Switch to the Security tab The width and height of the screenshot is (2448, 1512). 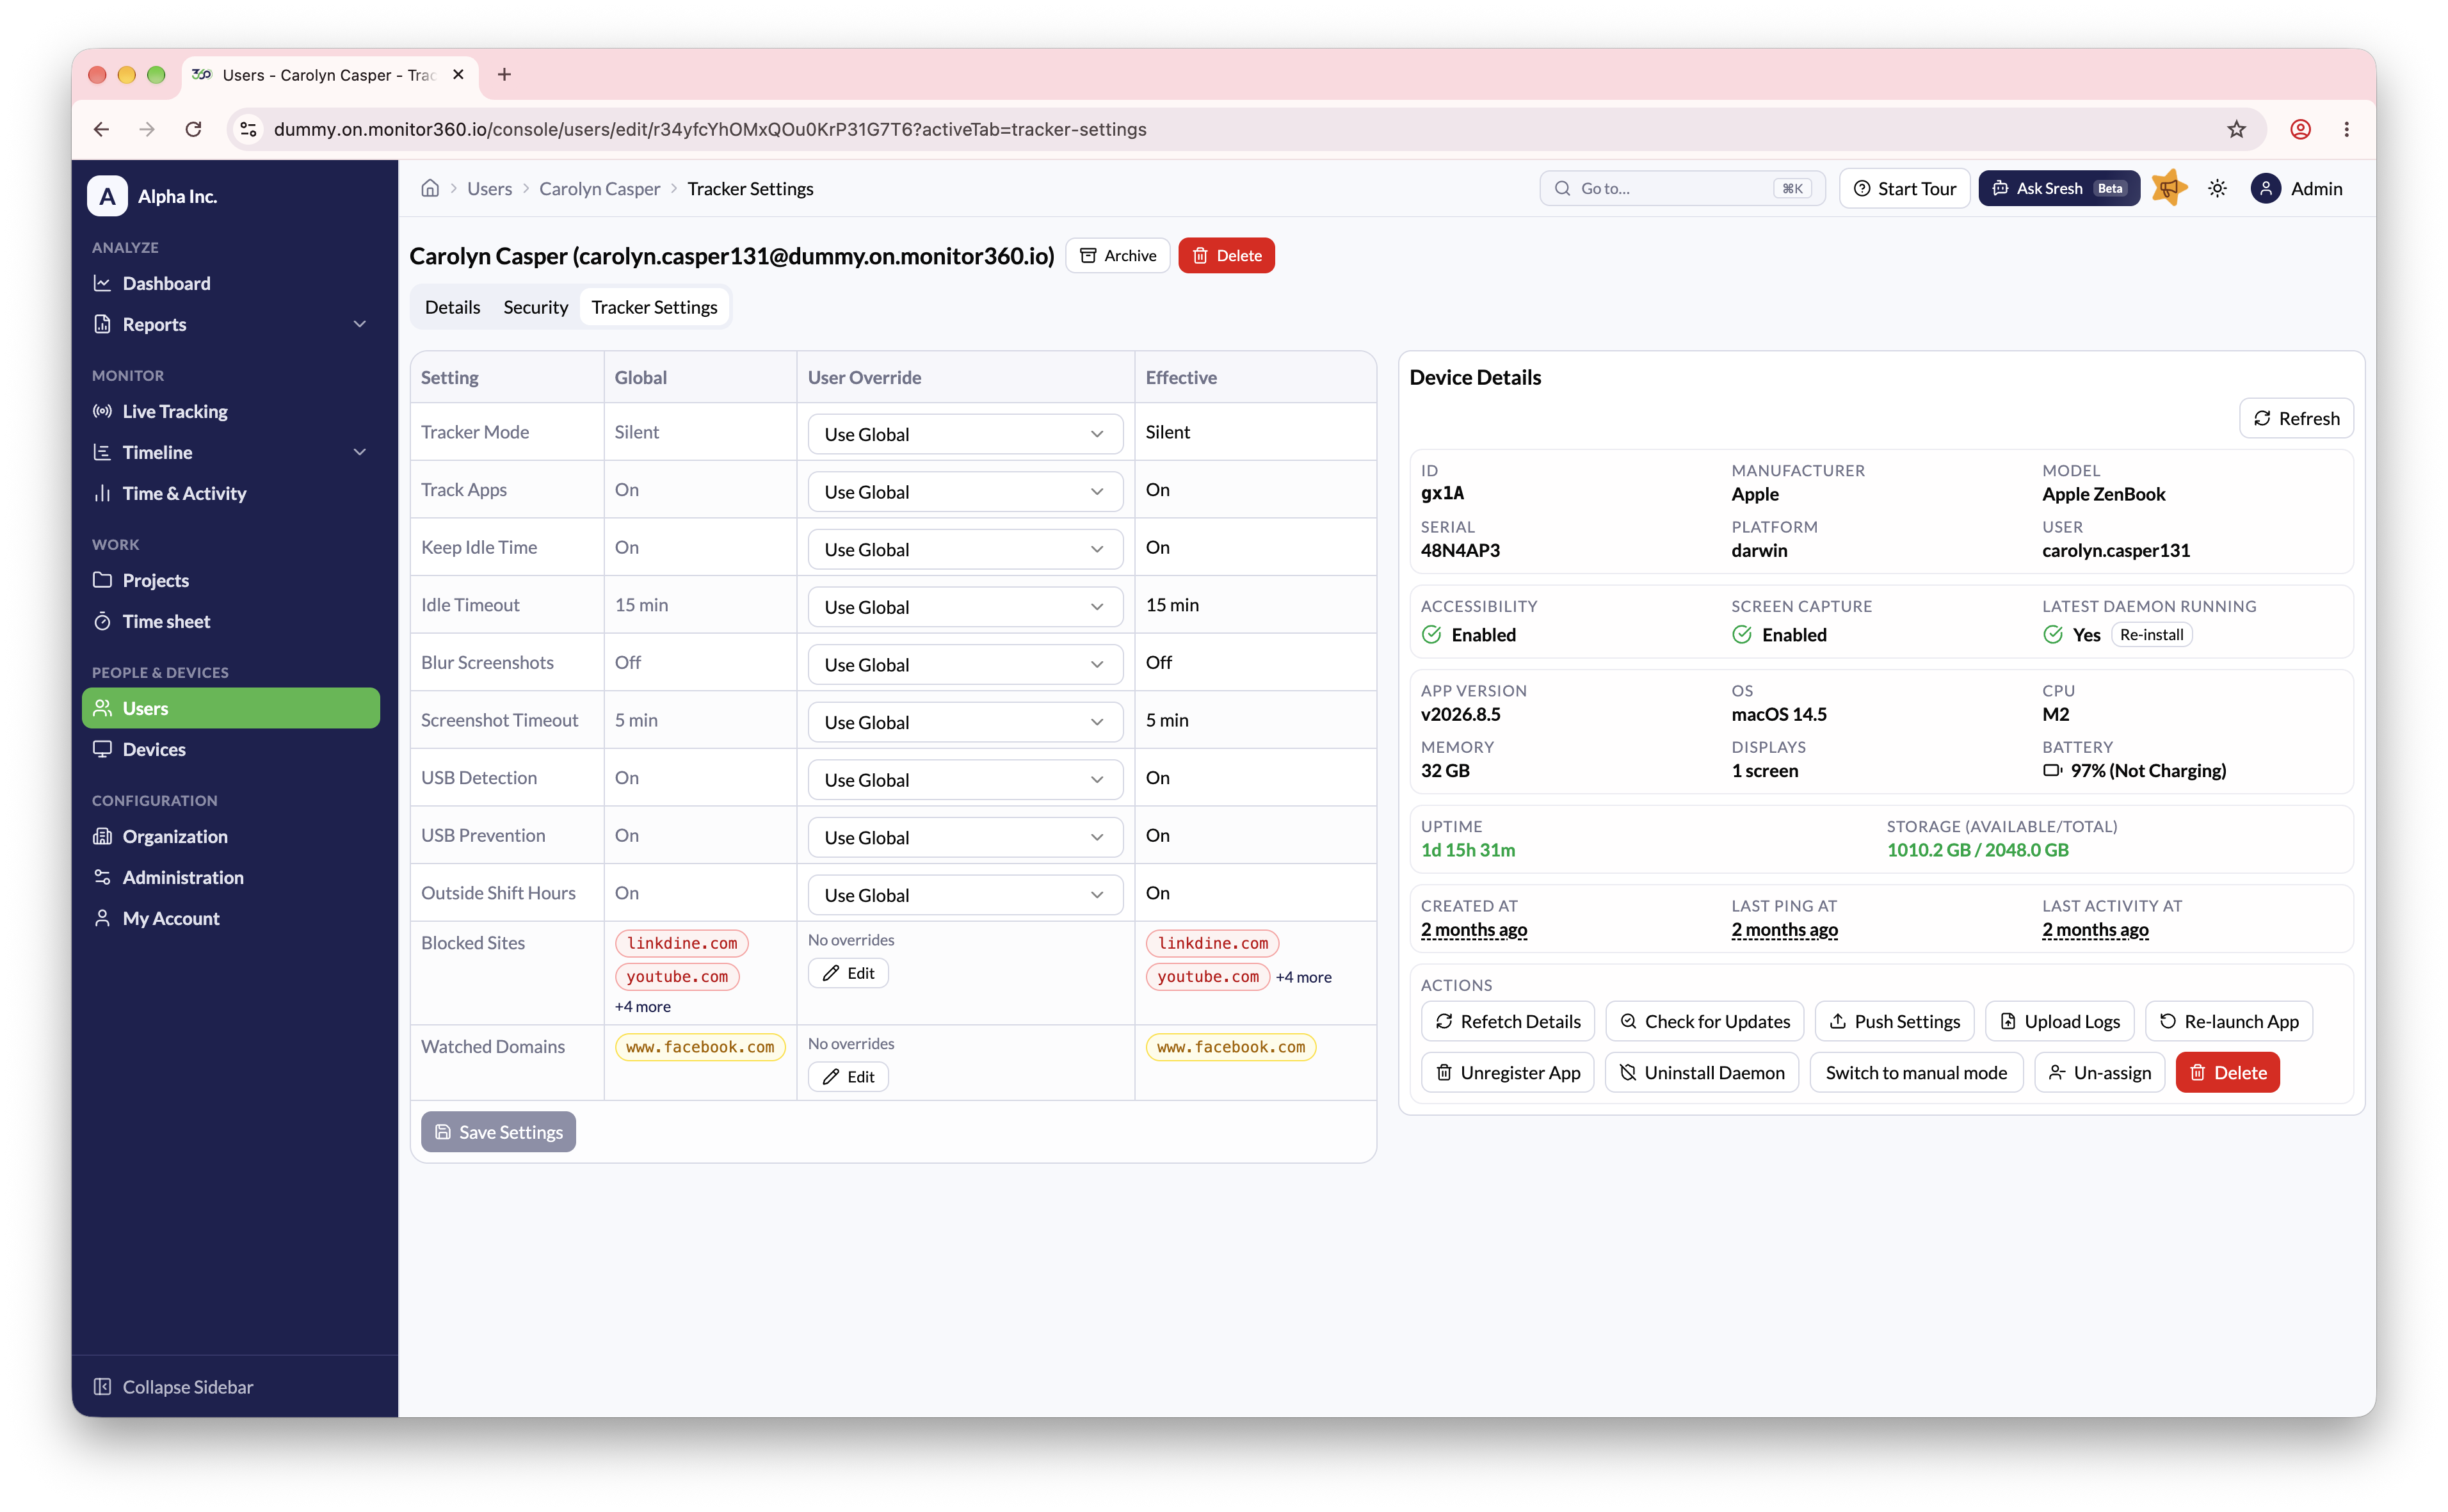(x=535, y=307)
